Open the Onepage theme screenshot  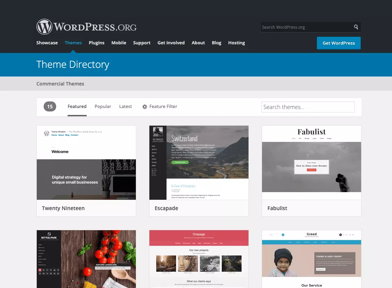pyautogui.click(x=199, y=259)
